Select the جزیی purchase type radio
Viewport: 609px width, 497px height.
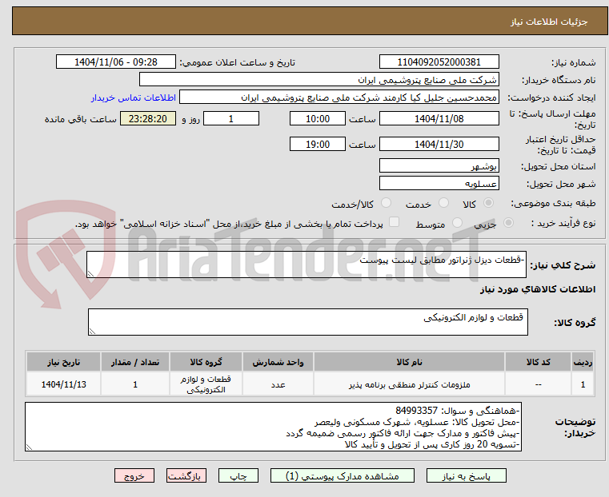coord(508,222)
